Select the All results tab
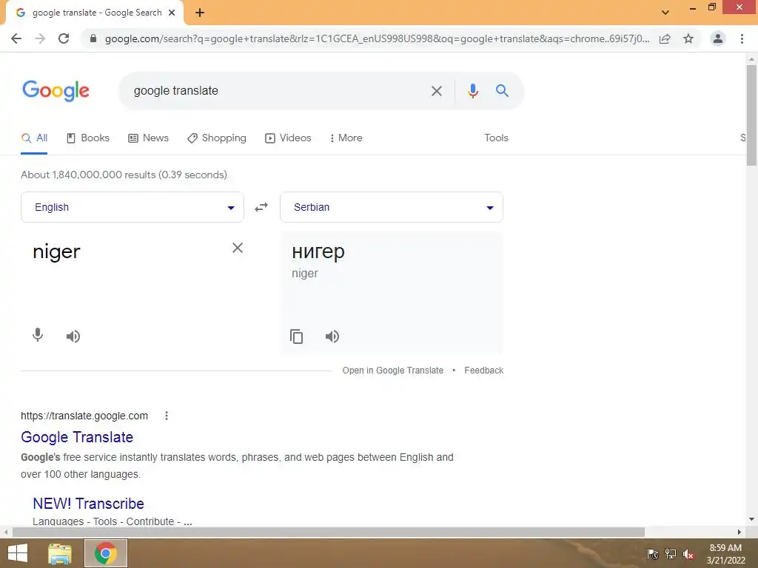The image size is (758, 568). 34,138
